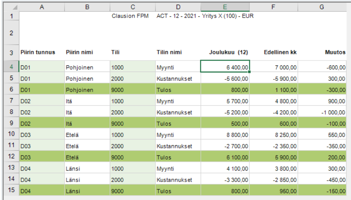The height and width of the screenshot is (200, 351).
Task: Select Kustannukset cell in row 14
Action: 178,180
